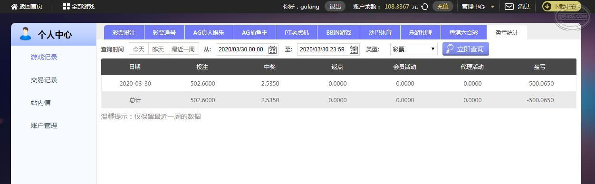Refresh account balance with the circular arrows icon

click(x=425, y=7)
